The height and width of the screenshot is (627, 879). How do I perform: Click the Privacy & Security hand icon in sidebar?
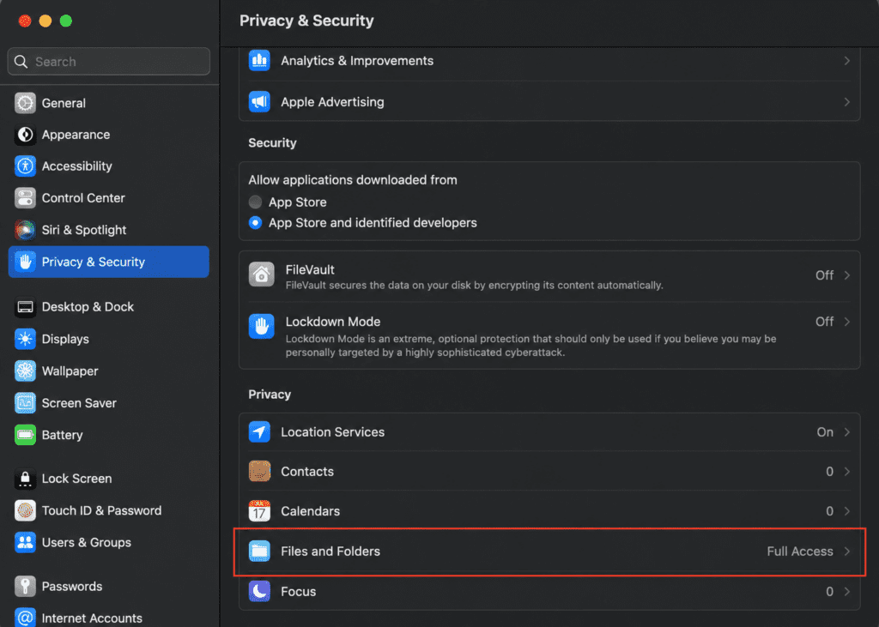click(x=25, y=262)
